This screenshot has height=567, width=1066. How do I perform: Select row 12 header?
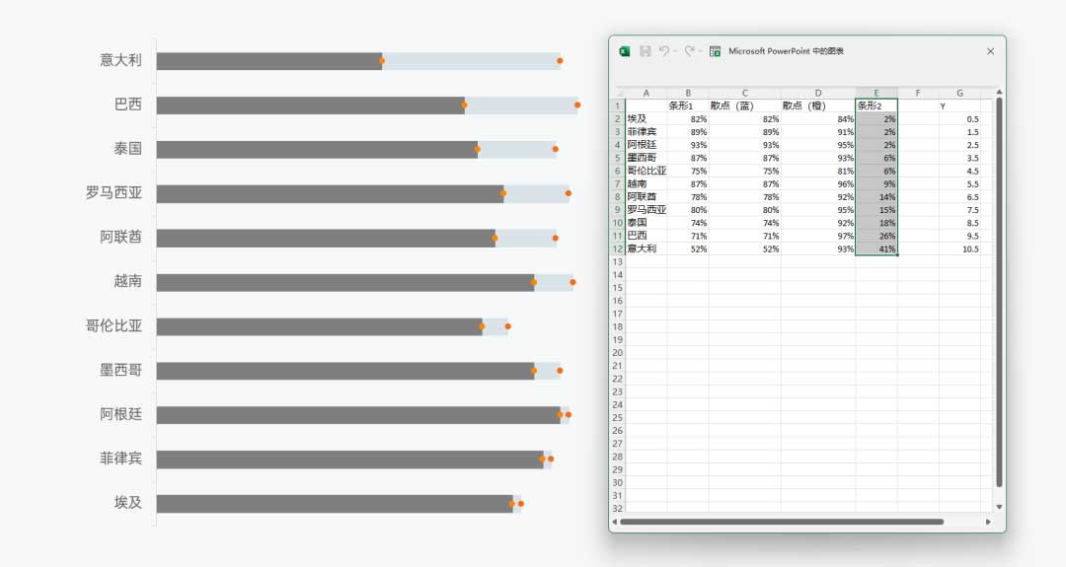tap(618, 248)
